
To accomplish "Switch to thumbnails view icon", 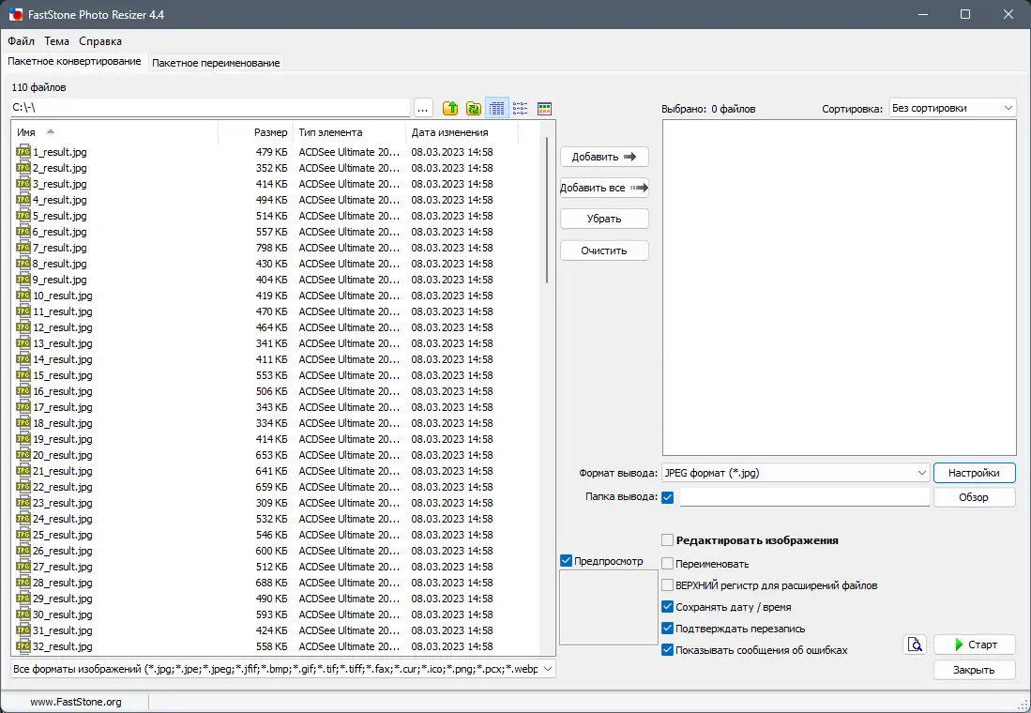I will 544,108.
